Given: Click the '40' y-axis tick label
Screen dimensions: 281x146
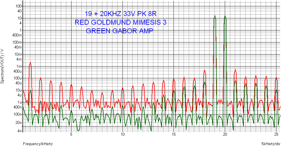Looking at the screenshot, I should click(20, 11).
